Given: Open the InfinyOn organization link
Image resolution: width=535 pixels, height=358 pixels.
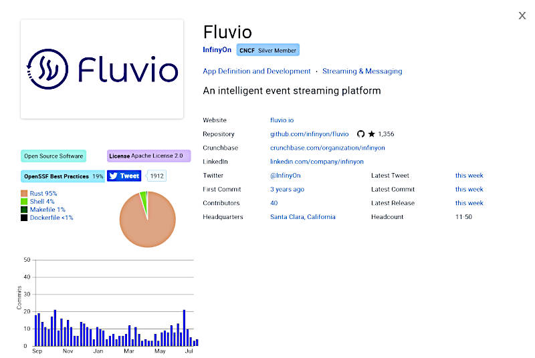Looking at the screenshot, I should point(217,49).
